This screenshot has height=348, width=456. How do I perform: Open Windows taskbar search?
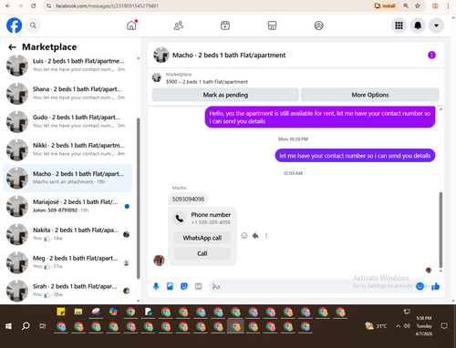[x=26, y=326]
